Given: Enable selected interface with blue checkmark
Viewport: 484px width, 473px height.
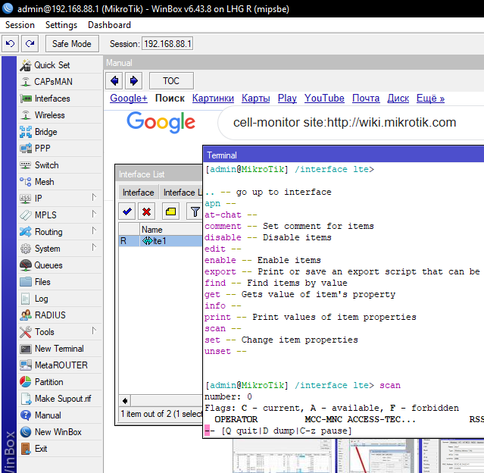Looking at the screenshot, I should point(127,211).
